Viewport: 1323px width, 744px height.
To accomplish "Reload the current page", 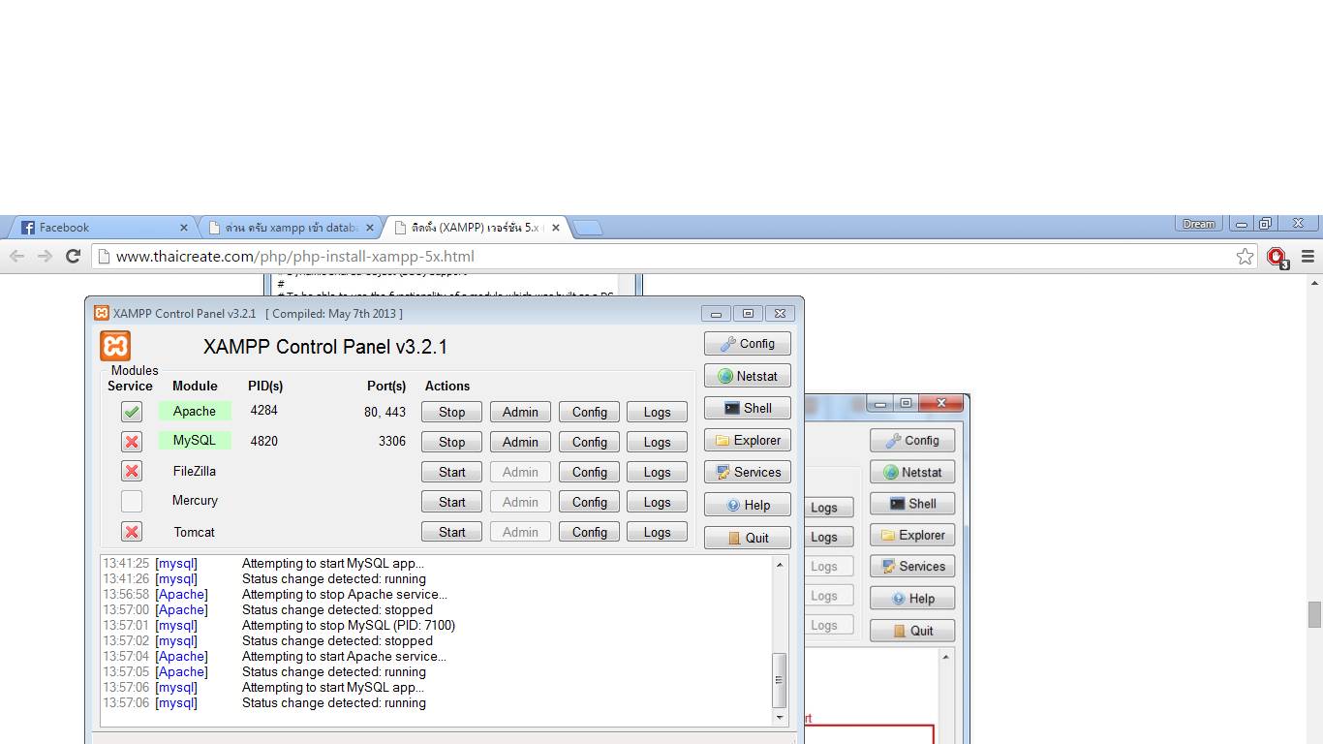I will (73, 256).
